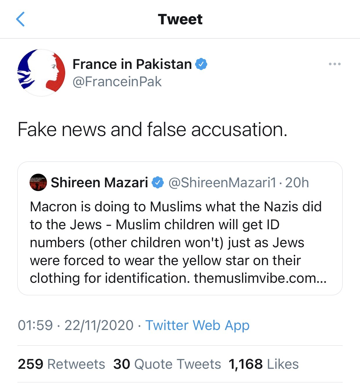View the 1,168 Likes list

[263, 364]
